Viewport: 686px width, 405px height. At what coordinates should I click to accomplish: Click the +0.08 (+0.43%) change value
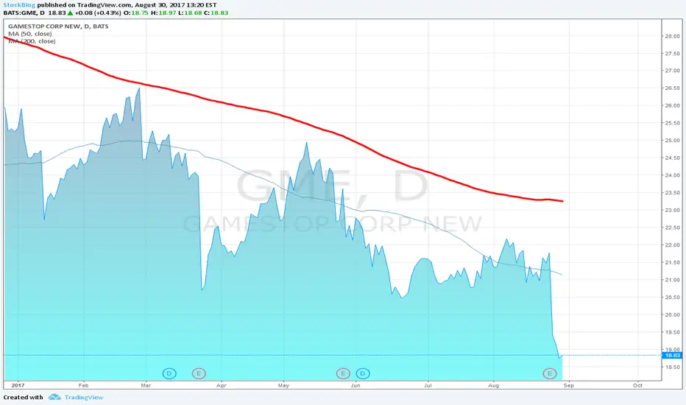pyautogui.click(x=98, y=13)
